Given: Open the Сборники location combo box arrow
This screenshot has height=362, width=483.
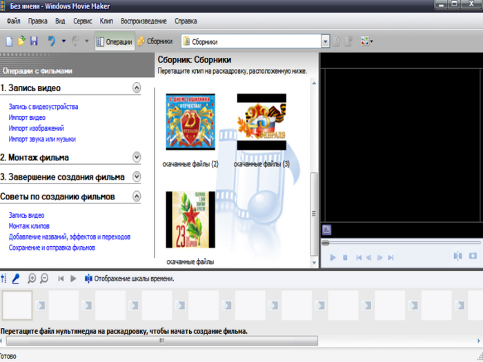Looking at the screenshot, I should 325,41.
